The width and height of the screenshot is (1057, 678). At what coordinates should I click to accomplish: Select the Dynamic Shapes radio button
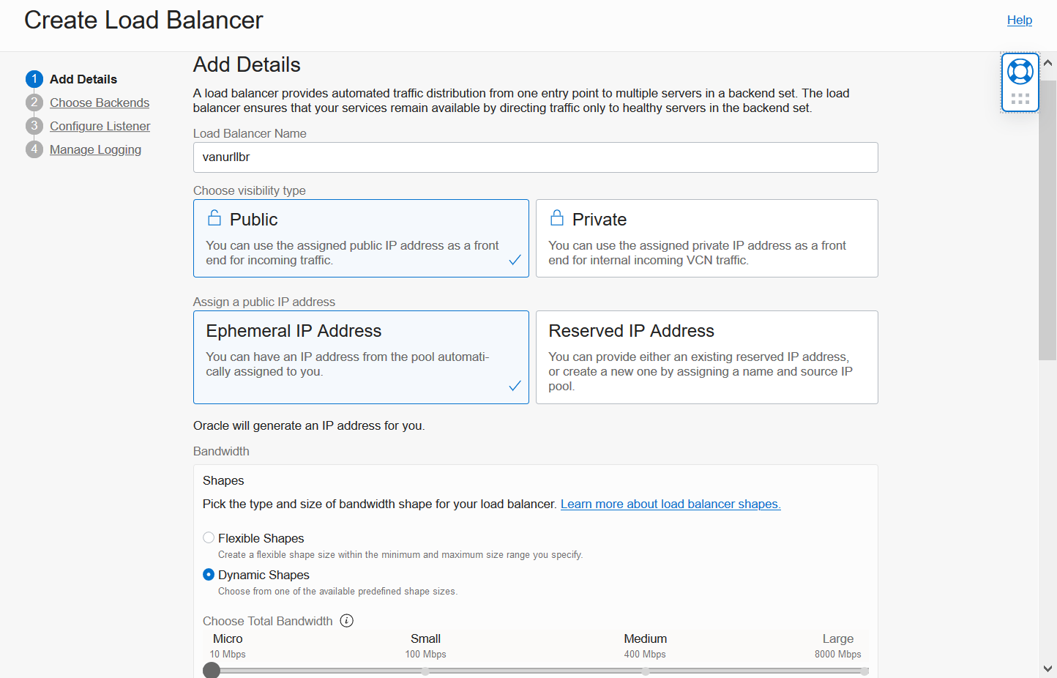pos(209,575)
